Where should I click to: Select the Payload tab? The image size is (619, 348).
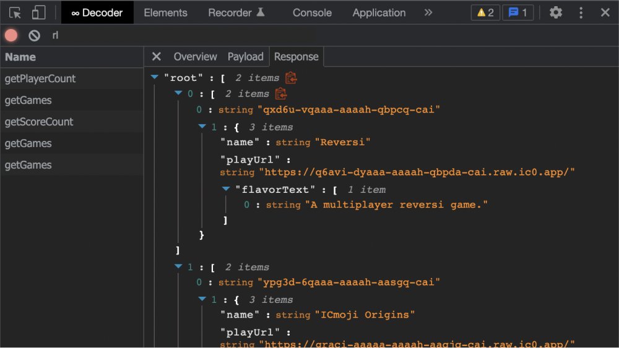245,57
